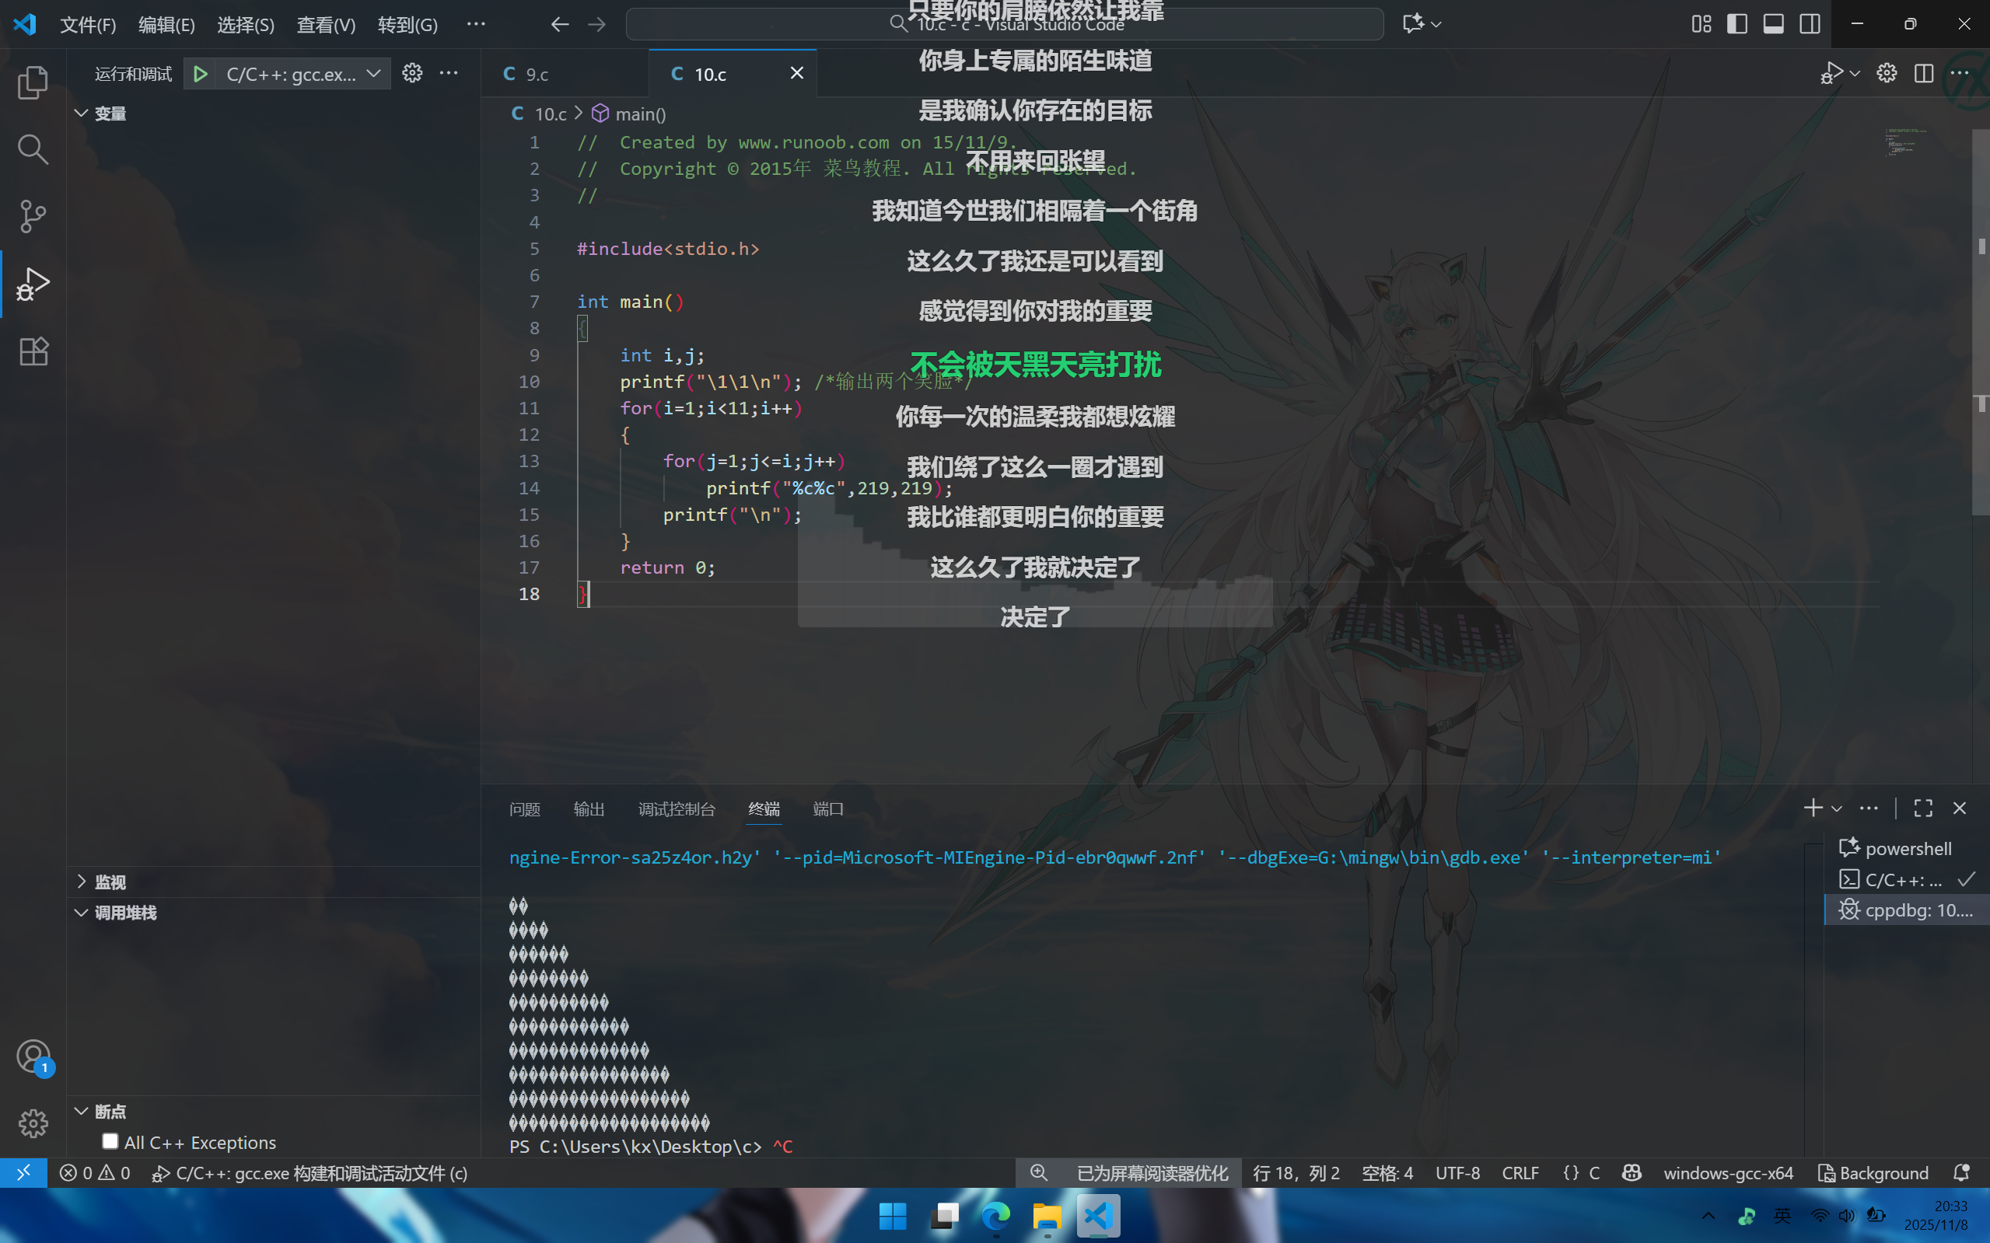The height and width of the screenshot is (1243, 1990).
Task: Open the Manage gear icon in activity bar
Action: point(33,1124)
